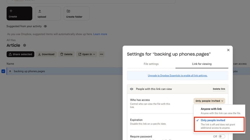Click the Upload button
The image size is (250, 140).
tap(48, 13)
